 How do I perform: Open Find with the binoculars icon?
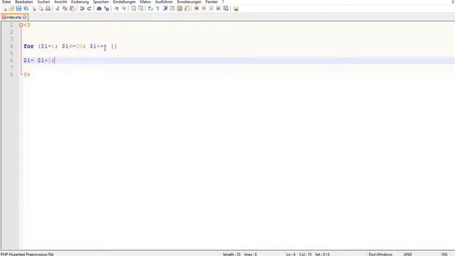click(x=99, y=9)
